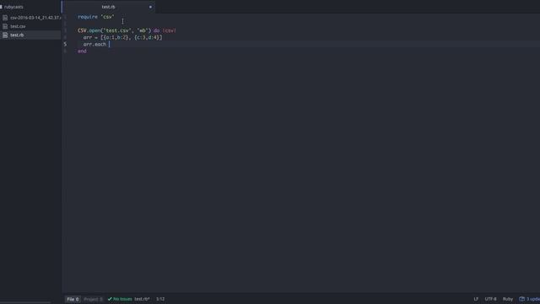
Task: Select test.rb in the tree view
Action: tap(17, 35)
